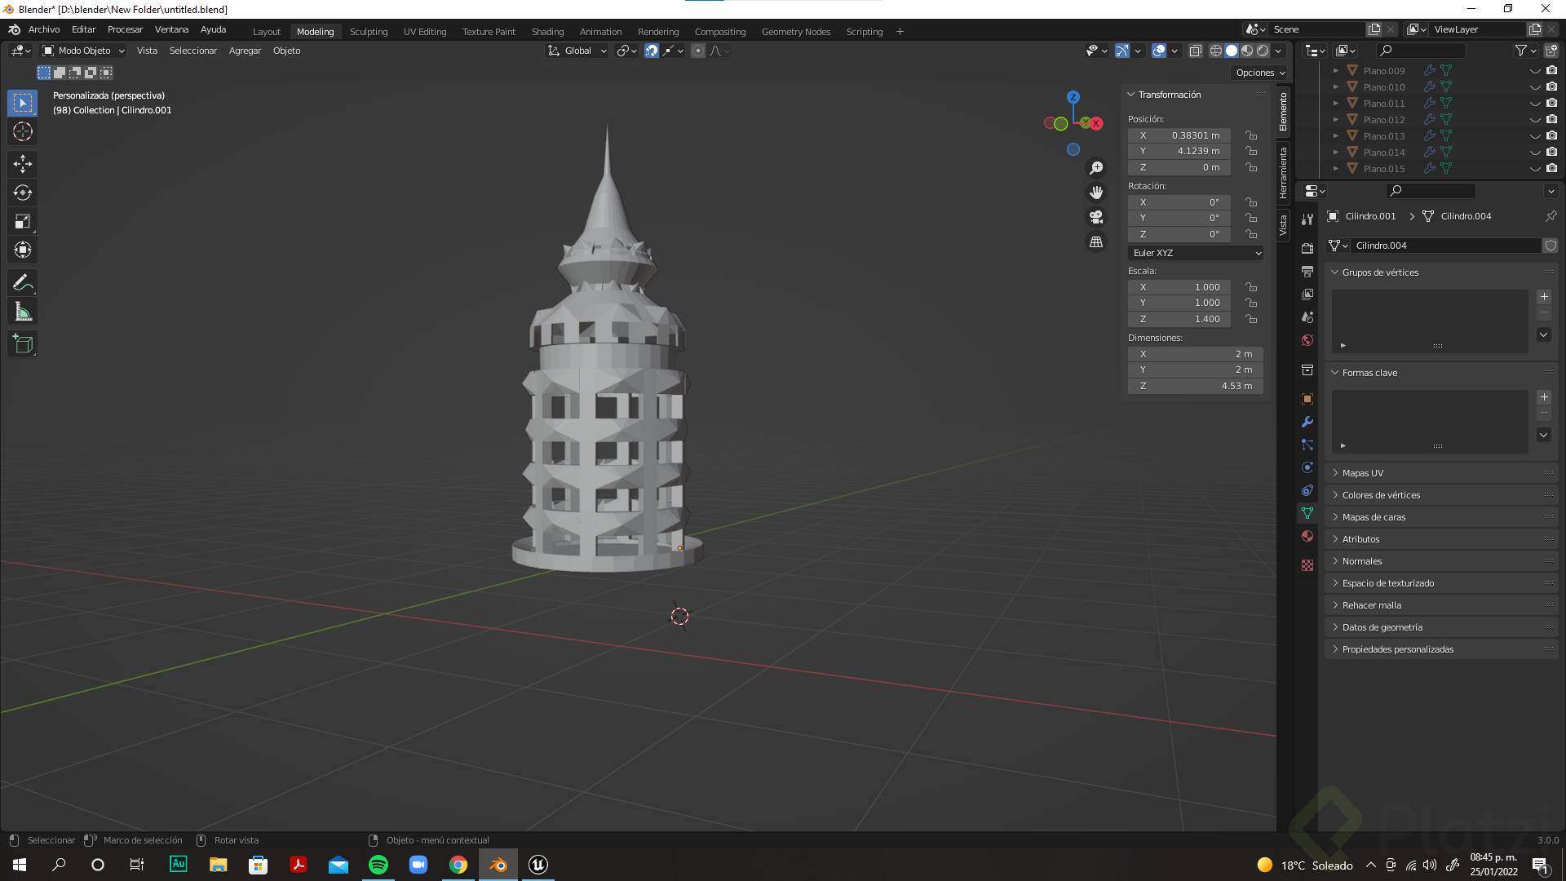This screenshot has width=1566, height=881.
Task: Click the Opciones button
Action: [x=1260, y=73]
